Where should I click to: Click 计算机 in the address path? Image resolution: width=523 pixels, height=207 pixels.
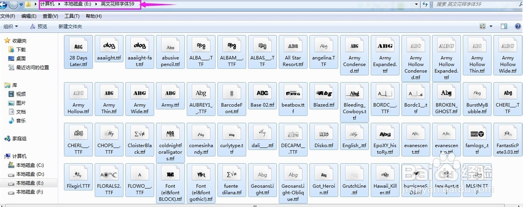pyautogui.click(x=48, y=4)
